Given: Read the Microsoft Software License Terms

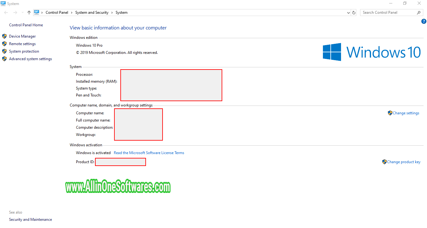Looking at the screenshot, I should point(149,153).
